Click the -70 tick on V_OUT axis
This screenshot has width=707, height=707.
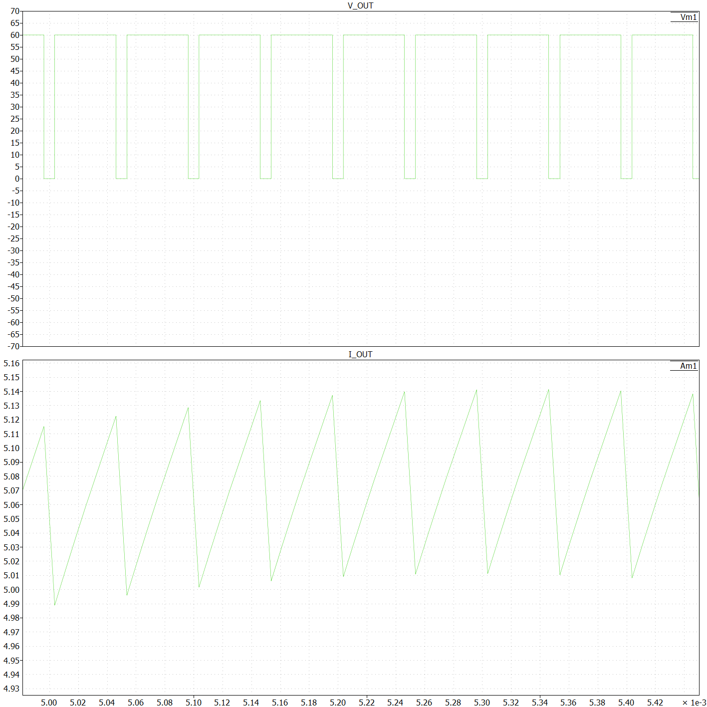[x=13, y=346]
